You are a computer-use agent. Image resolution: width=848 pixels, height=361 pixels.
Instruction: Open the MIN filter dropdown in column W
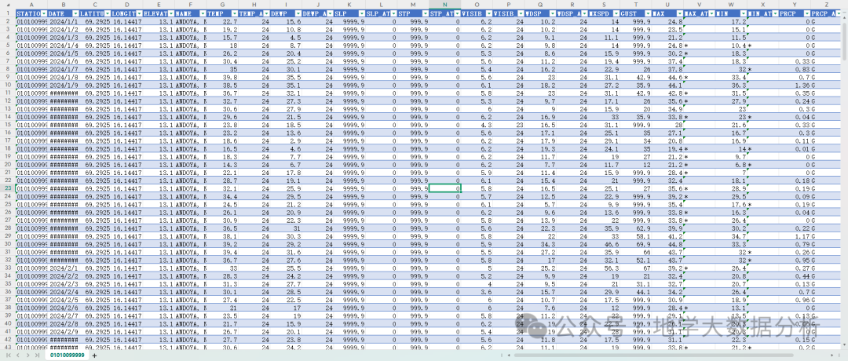[x=743, y=13]
